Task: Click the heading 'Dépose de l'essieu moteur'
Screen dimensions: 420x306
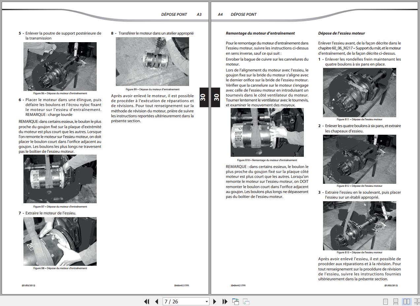Action: pyautogui.click(x=341, y=33)
